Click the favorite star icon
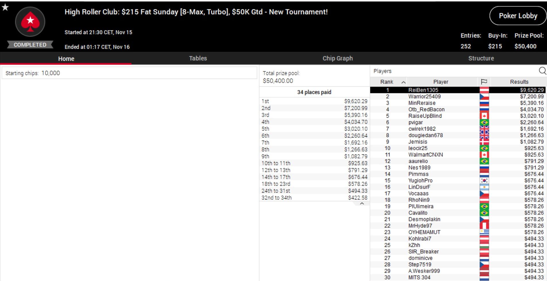Screen dimensions: 547x281 [5, 7]
